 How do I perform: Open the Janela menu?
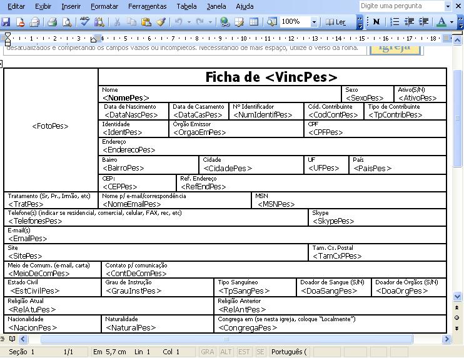[216, 6]
